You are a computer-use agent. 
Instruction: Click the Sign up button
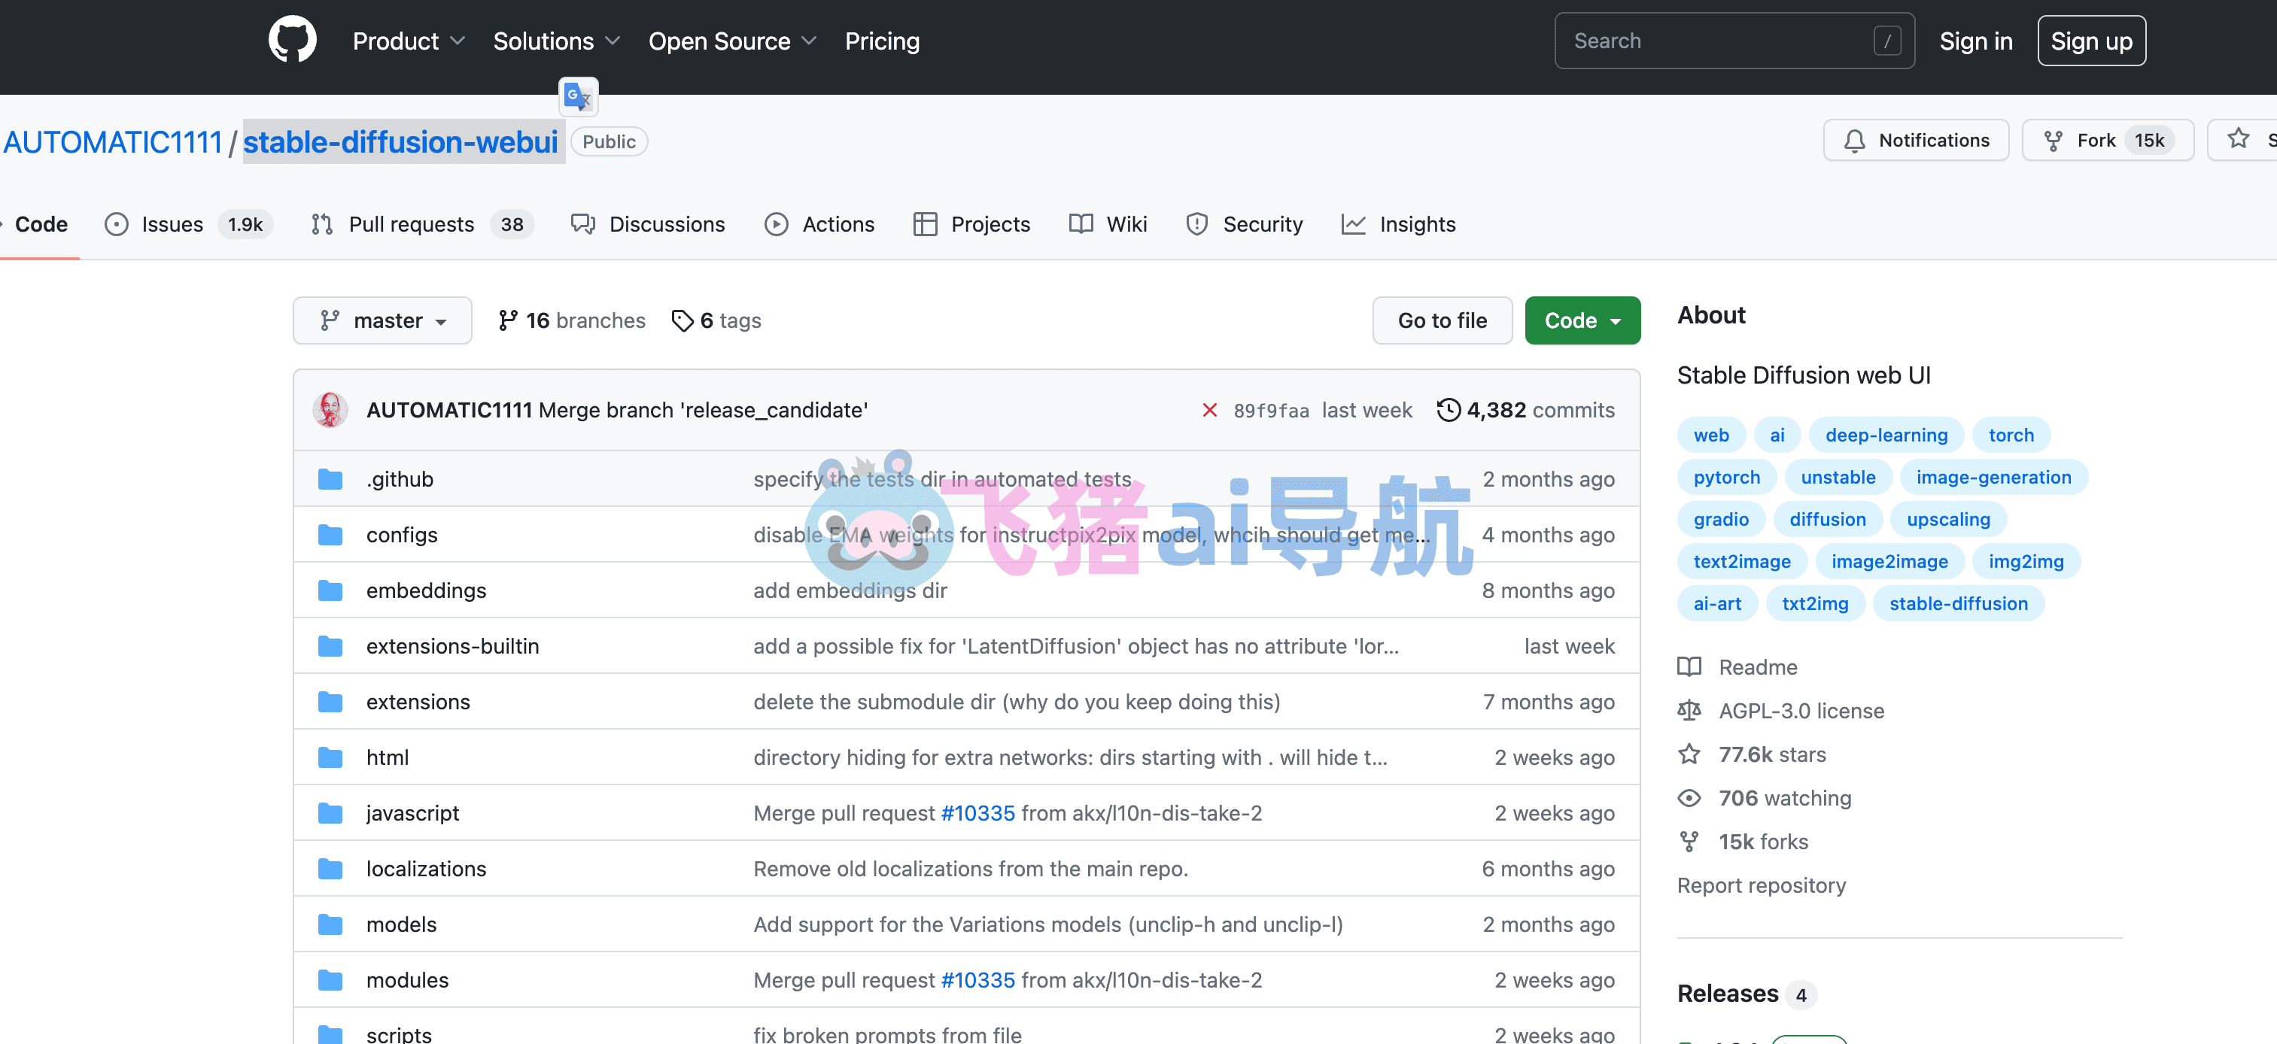(x=2090, y=41)
